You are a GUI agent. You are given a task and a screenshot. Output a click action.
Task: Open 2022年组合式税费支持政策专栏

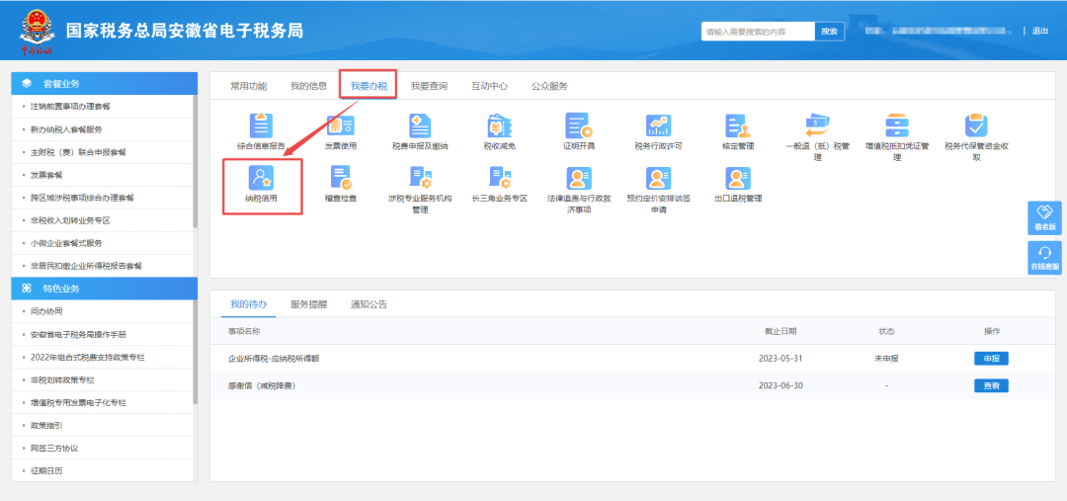tap(87, 358)
